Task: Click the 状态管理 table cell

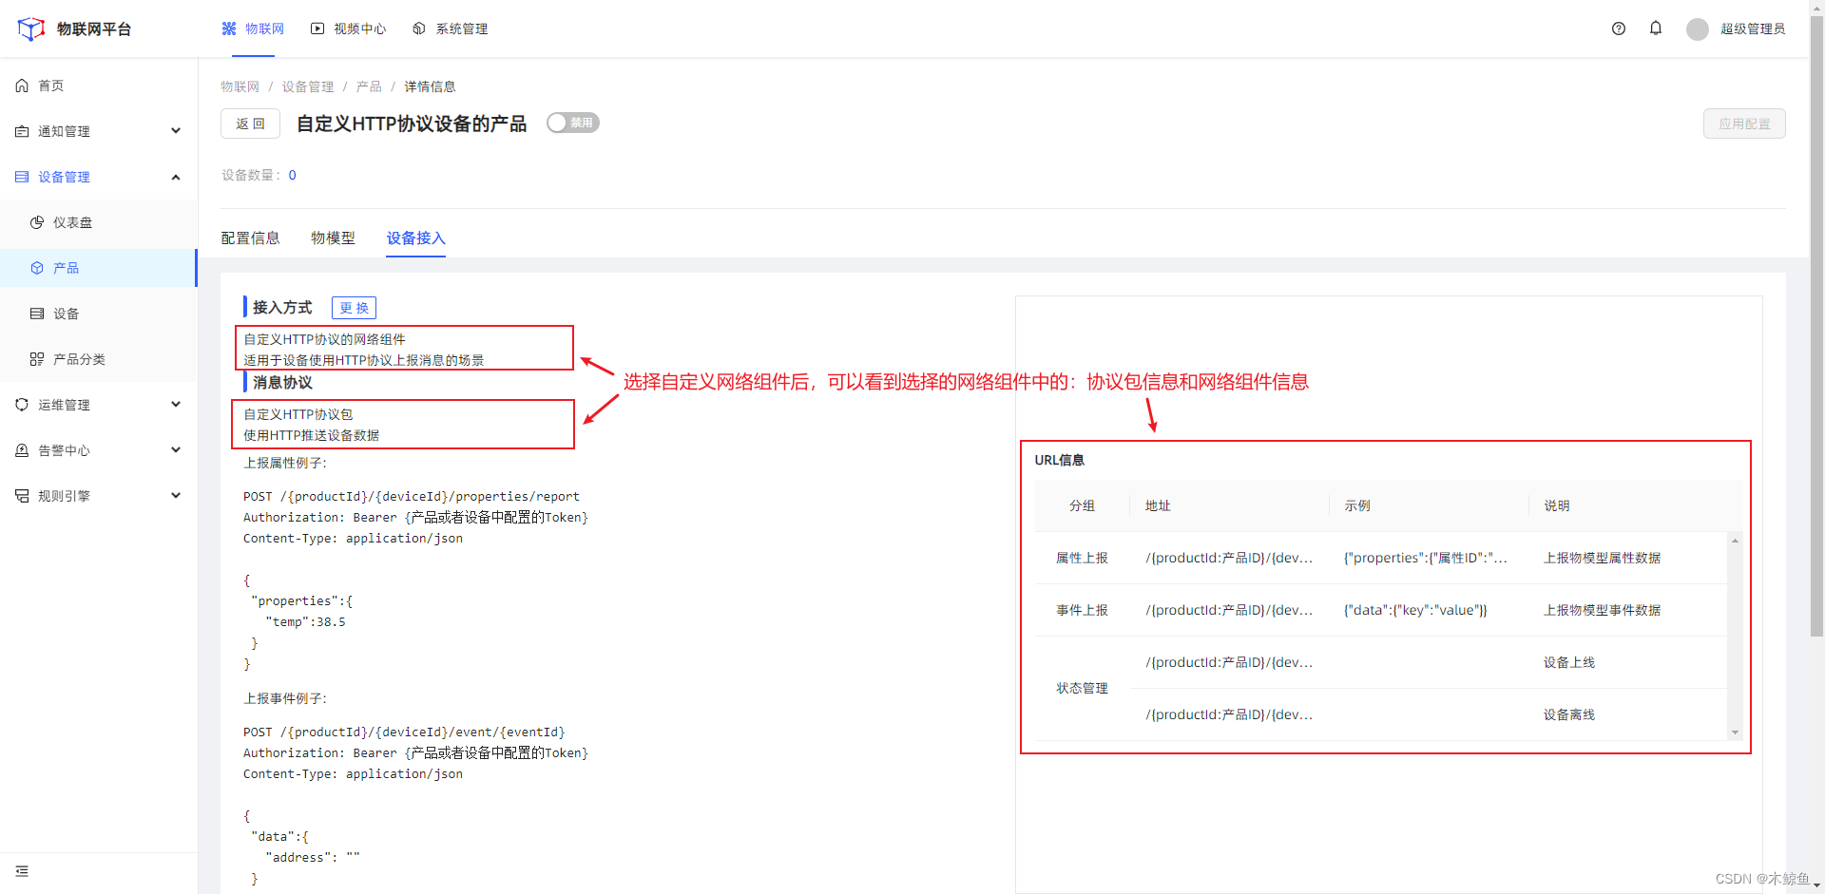Action: click(x=1082, y=688)
